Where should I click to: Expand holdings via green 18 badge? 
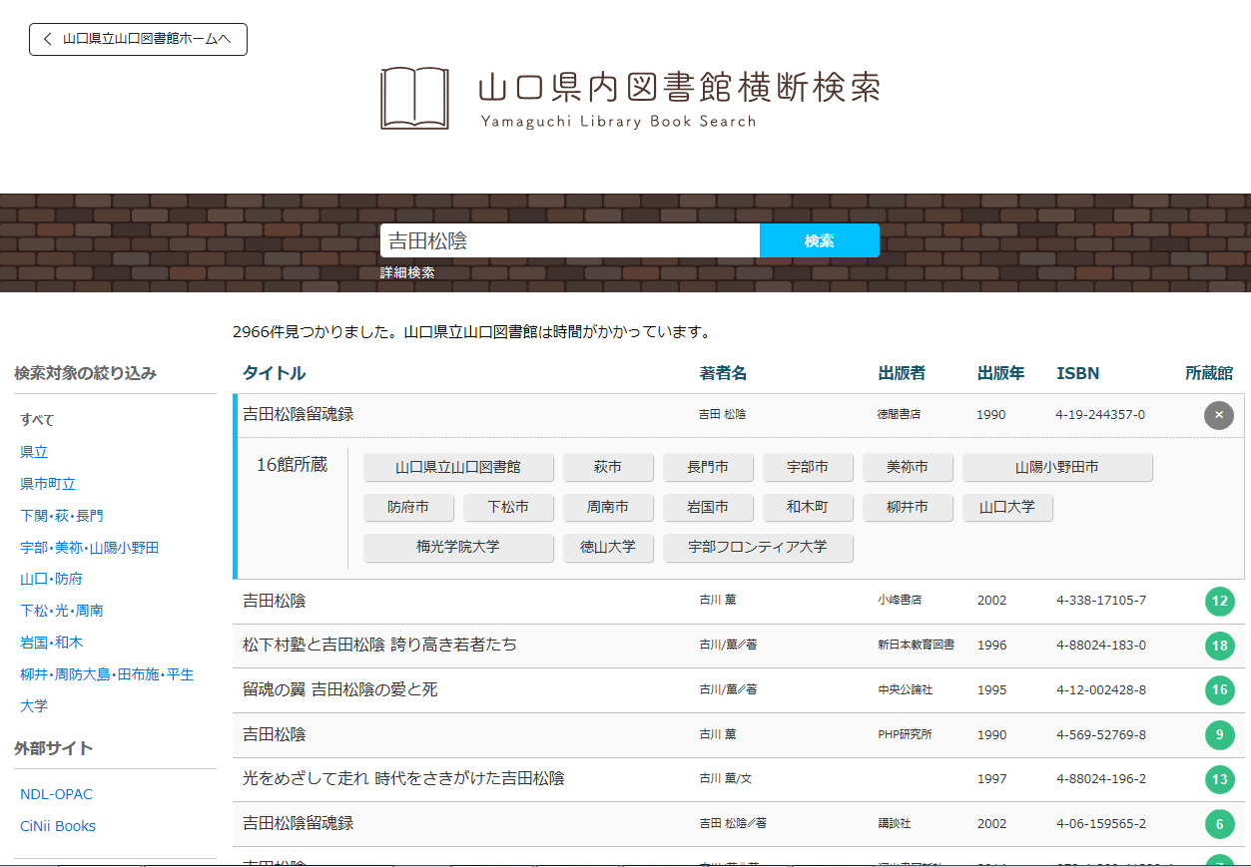(1218, 646)
